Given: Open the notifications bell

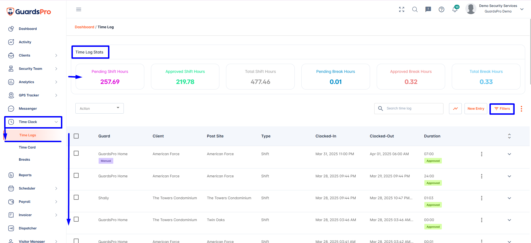Looking at the screenshot, I should (x=455, y=9).
